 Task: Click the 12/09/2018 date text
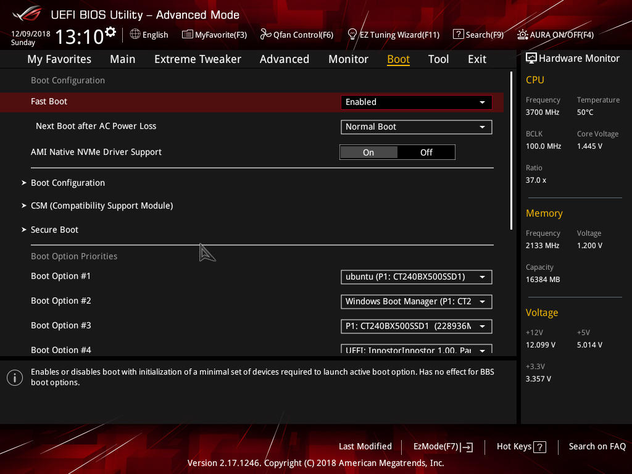[31, 33]
